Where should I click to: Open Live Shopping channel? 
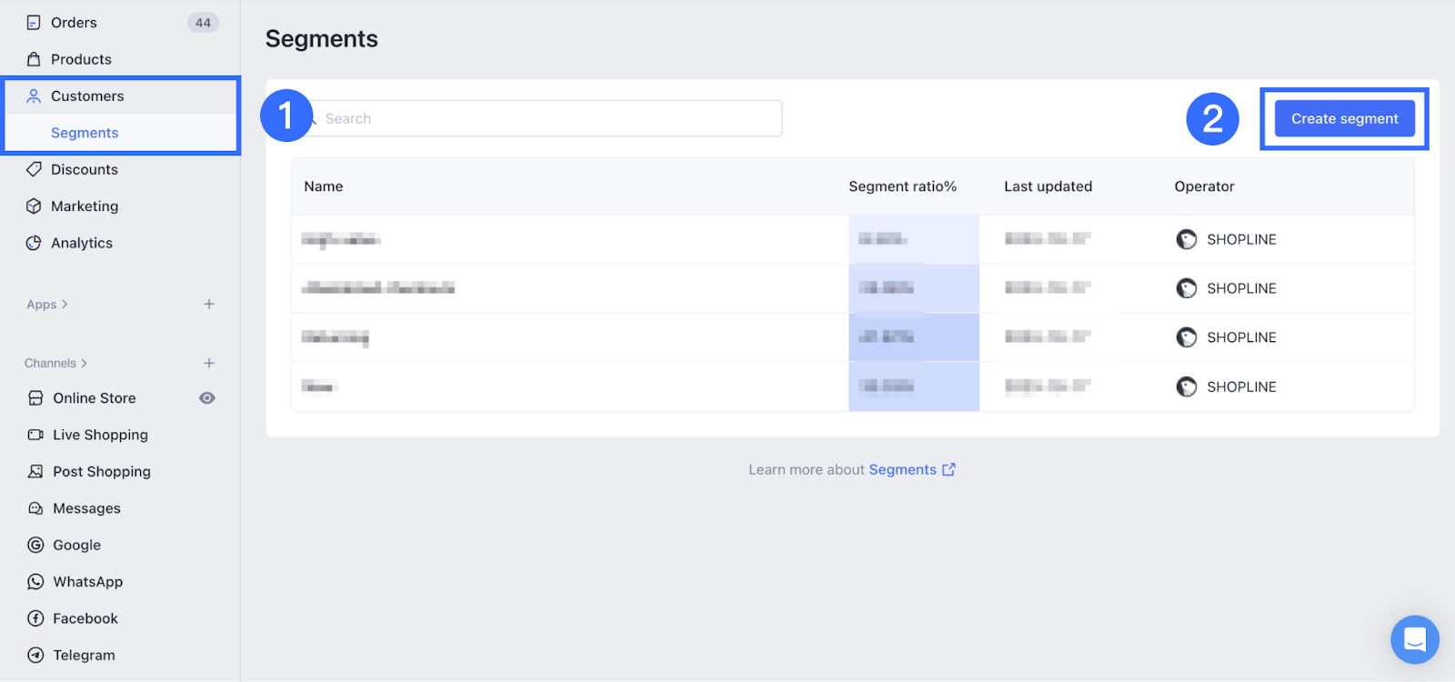coord(100,435)
